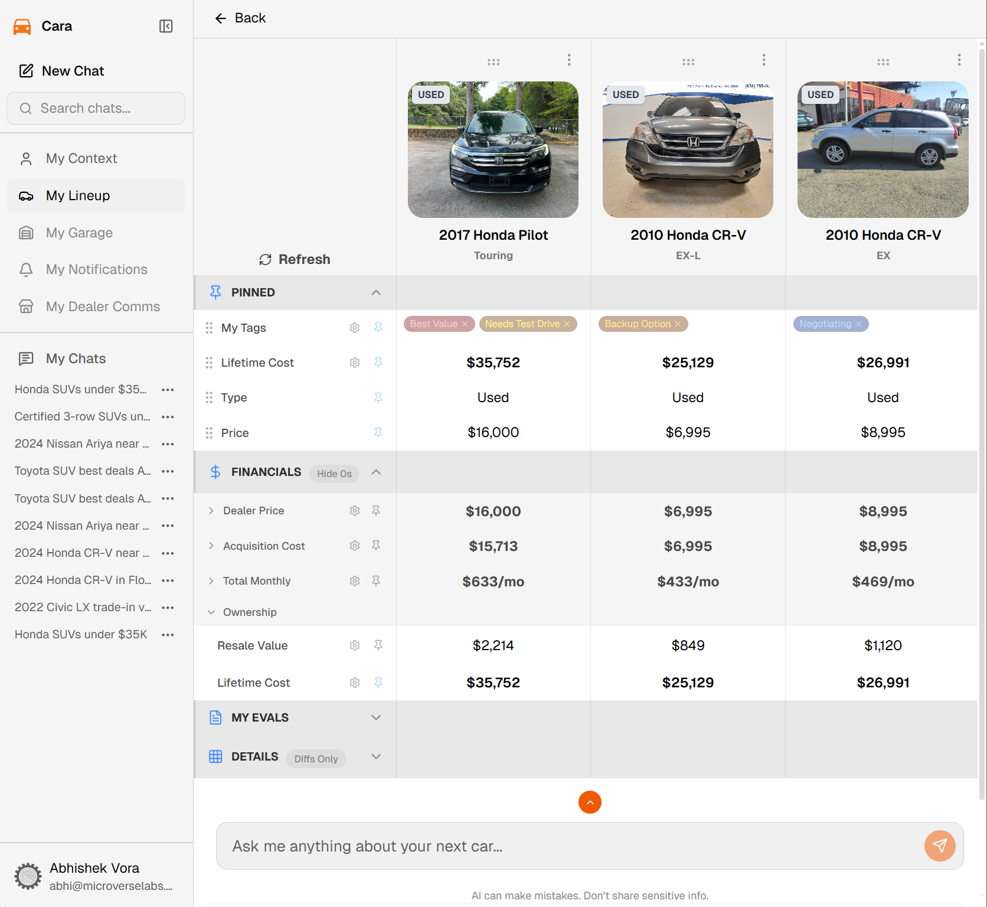Refresh the lineup comparison
The width and height of the screenshot is (987, 907).
click(295, 259)
